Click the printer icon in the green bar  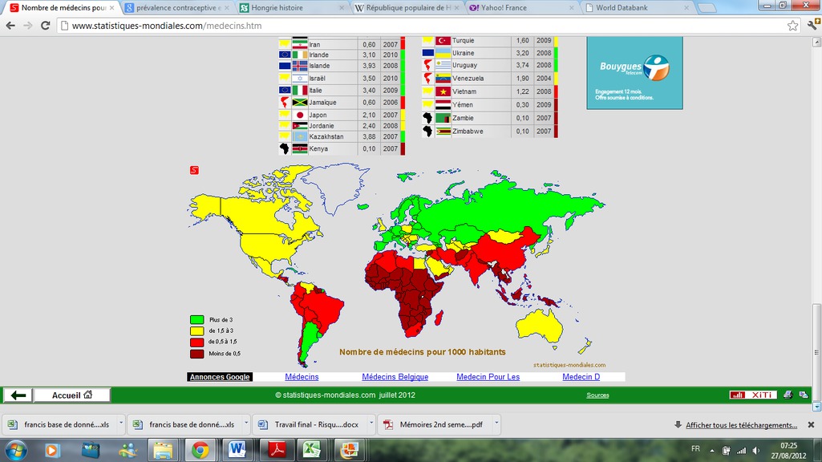click(788, 395)
